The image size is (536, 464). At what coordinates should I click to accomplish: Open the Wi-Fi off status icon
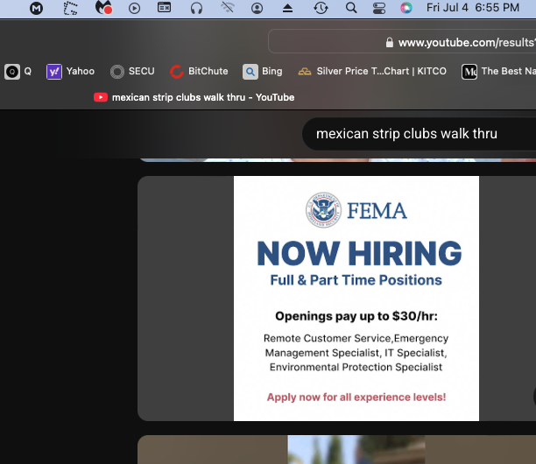pyautogui.click(x=228, y=7)
